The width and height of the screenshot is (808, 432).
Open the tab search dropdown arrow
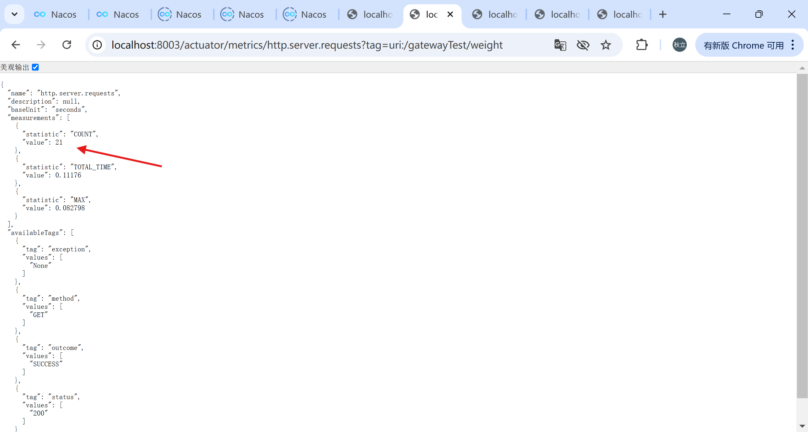click(x=15, y=14)
